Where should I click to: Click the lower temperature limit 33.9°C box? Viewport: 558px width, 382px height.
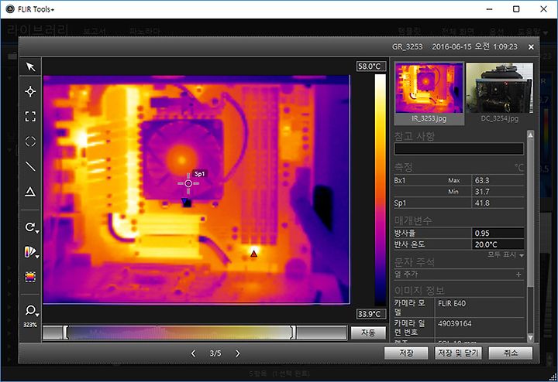(x=370, y=314)
